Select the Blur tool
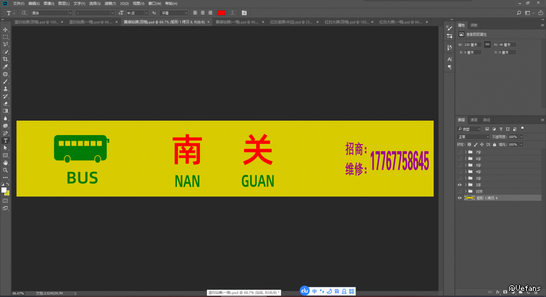Screen dimensions: 546x297 click(x=6, y=118)
